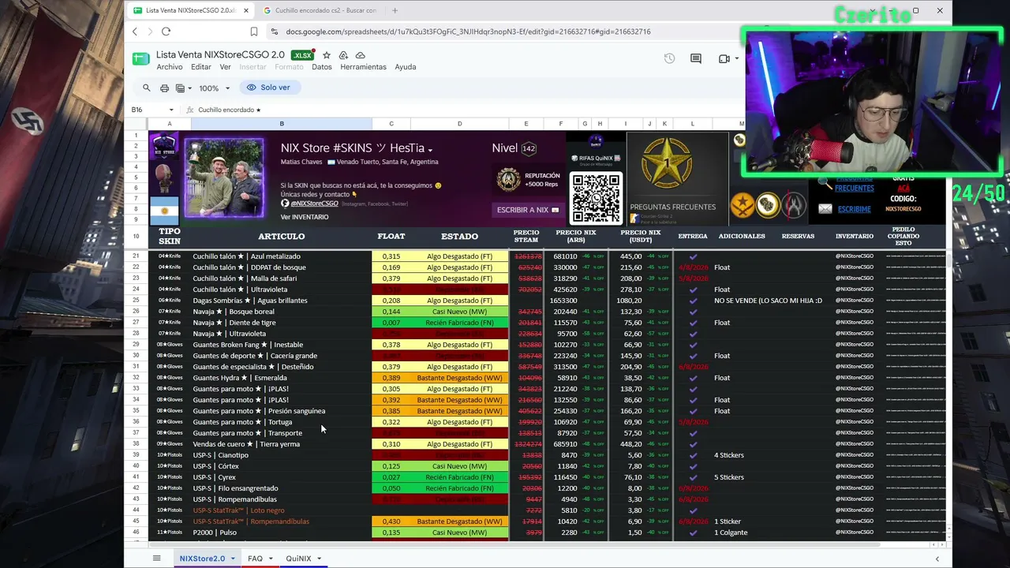This screenshot has width=1010, height=568.
Task: Open the Google Sheets home icon
Action: 141,59
